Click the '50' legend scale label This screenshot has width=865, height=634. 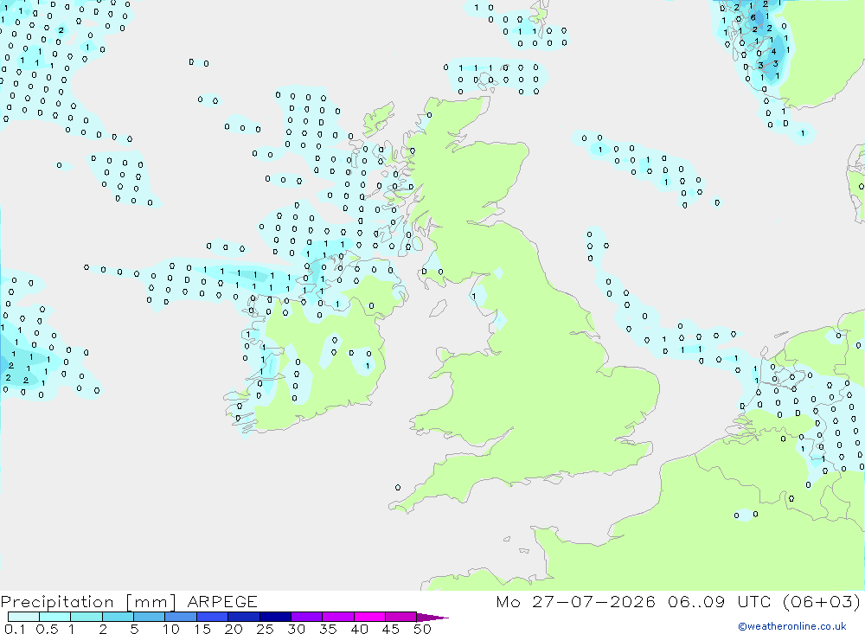[423, 629]
